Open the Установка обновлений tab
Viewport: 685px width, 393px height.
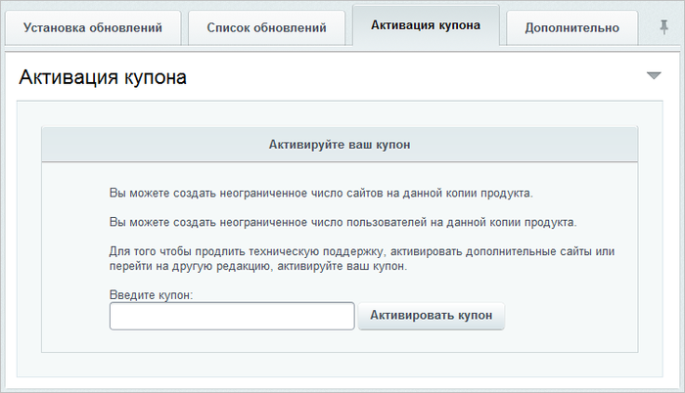pyautogui.click(x=93, y=28)
